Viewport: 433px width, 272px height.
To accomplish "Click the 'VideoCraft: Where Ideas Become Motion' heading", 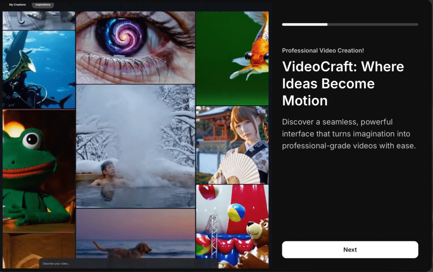I will click(x=343, y=83).
